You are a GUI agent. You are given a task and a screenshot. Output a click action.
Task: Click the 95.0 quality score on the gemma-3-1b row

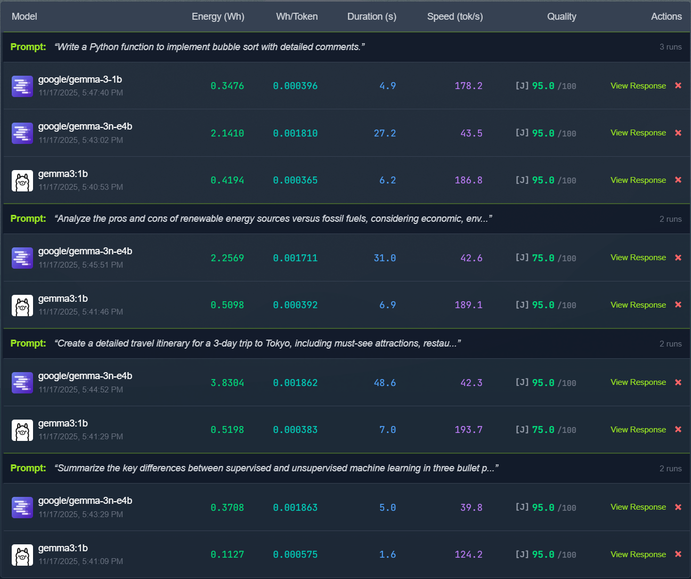click(x=540, y=85)
